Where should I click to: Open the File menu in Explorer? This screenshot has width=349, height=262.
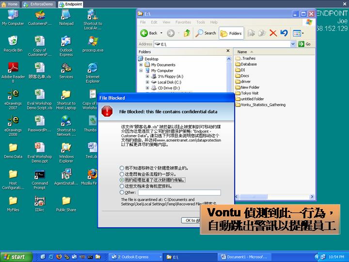(x=143, y=22)
